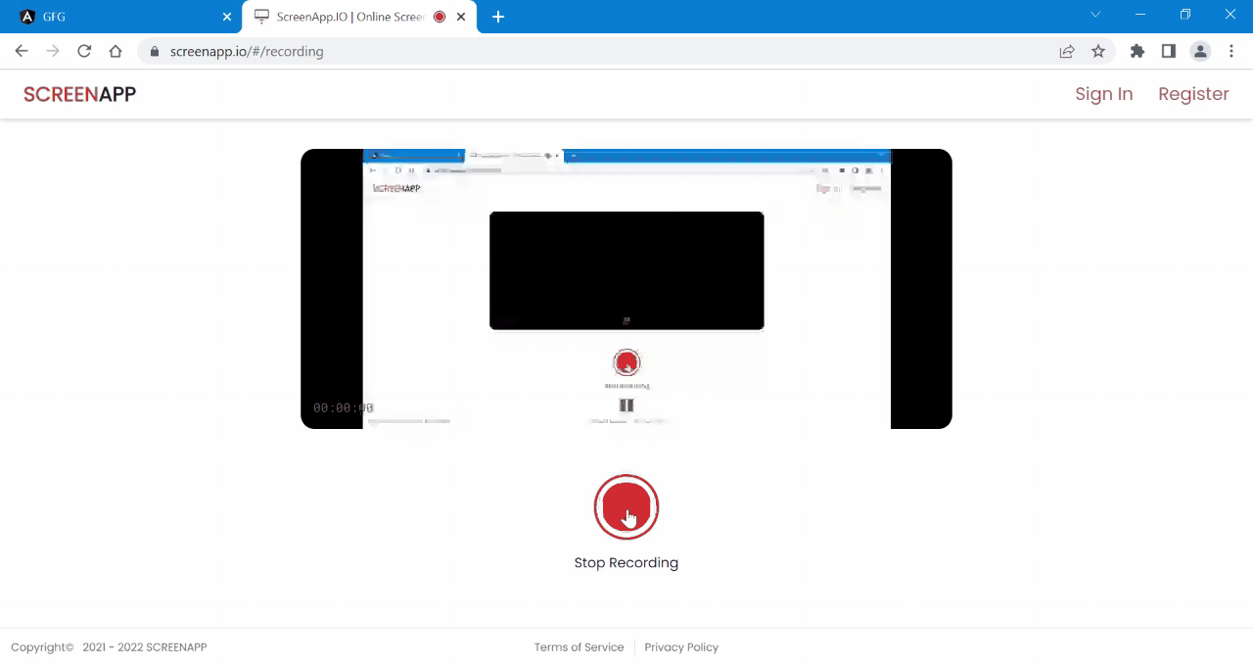Select the ScreenApp.IO browser tab
This screenshot has width=1253, height=666.
(x=359, y=17)
